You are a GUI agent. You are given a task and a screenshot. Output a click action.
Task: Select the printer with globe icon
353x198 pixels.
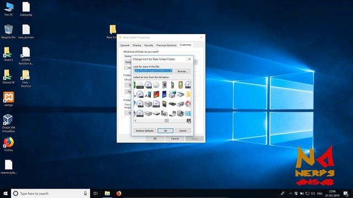172,94
